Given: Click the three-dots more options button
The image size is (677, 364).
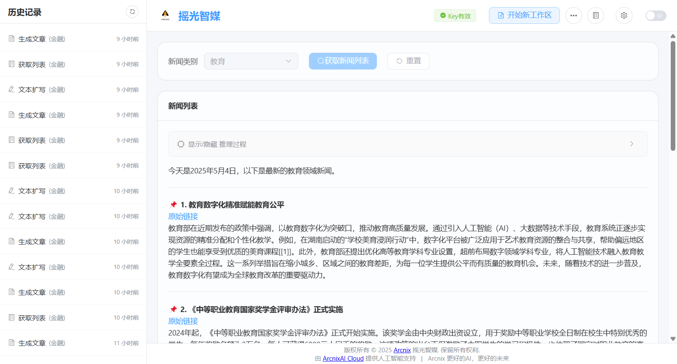Looking at the screenshot, I should (573, 15).
